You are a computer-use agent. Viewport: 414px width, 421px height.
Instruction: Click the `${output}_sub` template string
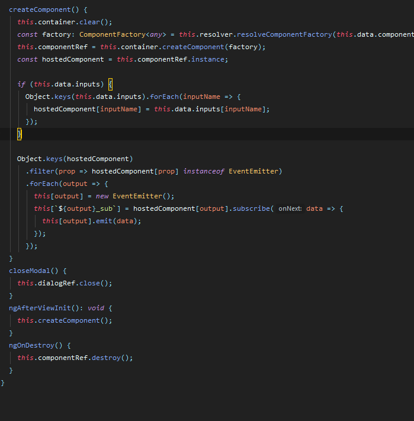[x=85, y=208]
